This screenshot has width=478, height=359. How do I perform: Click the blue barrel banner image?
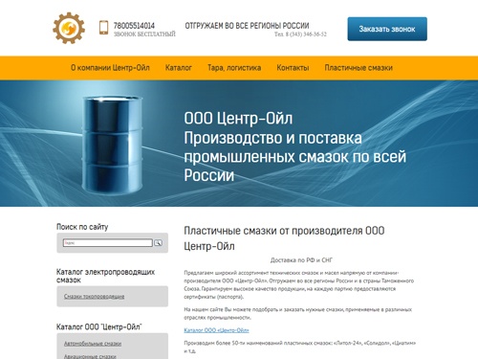click(x=112, y=146)
